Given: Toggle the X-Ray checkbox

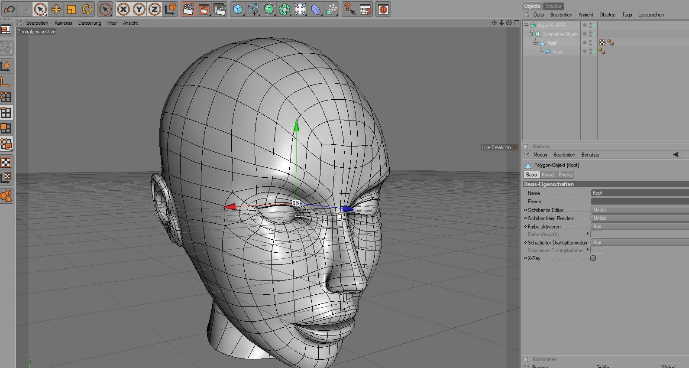Looking at the screenshot, I should point(593,258).
